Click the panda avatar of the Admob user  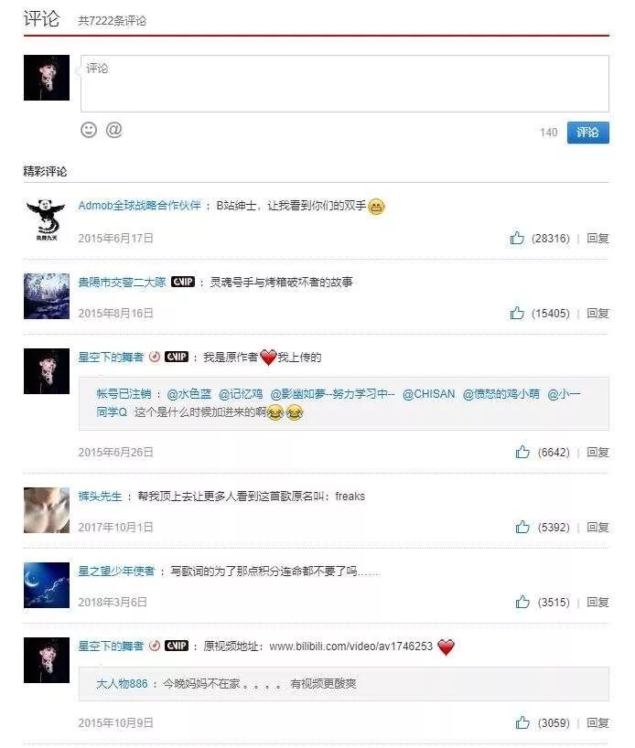(47, 219)
